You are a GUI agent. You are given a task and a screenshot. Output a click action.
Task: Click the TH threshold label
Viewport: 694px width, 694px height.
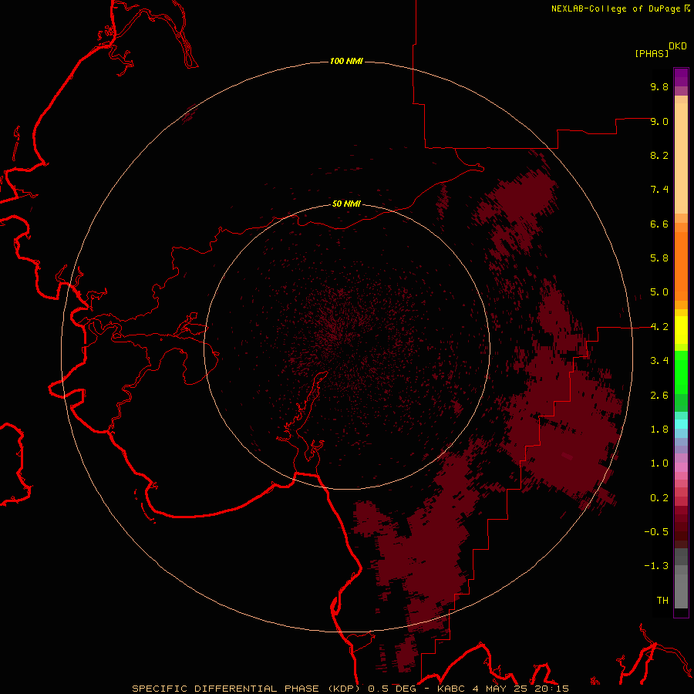point(662,601)
